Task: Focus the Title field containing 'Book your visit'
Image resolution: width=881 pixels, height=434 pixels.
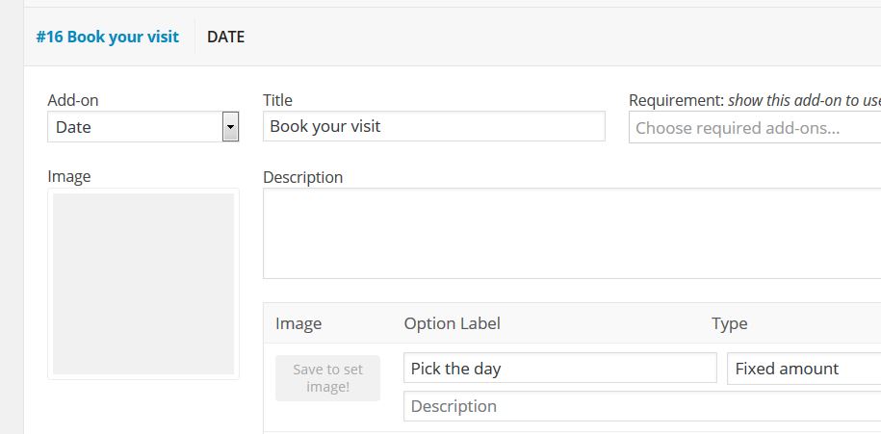Action: coord(433,126)
